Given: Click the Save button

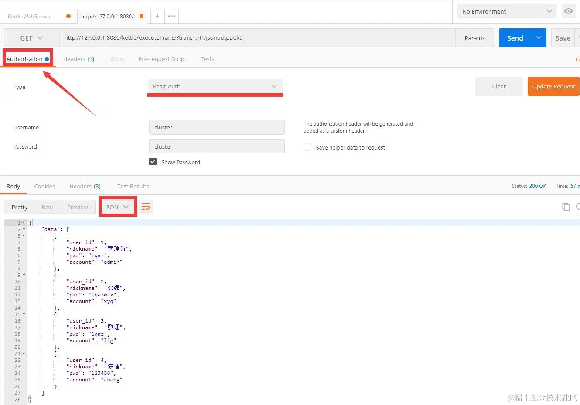Looking at the screenshot, I should pyautogui.click(x=563, y=38).
